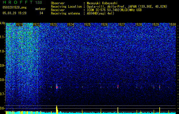Click the 1524 time marker

tap(71, 25)
